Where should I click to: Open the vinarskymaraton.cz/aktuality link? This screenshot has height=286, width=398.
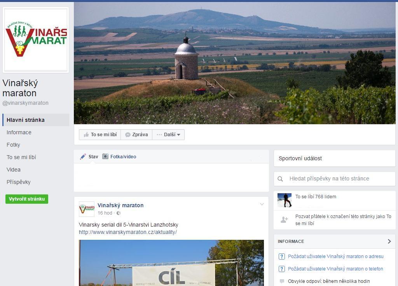click(x=128, y=232)
